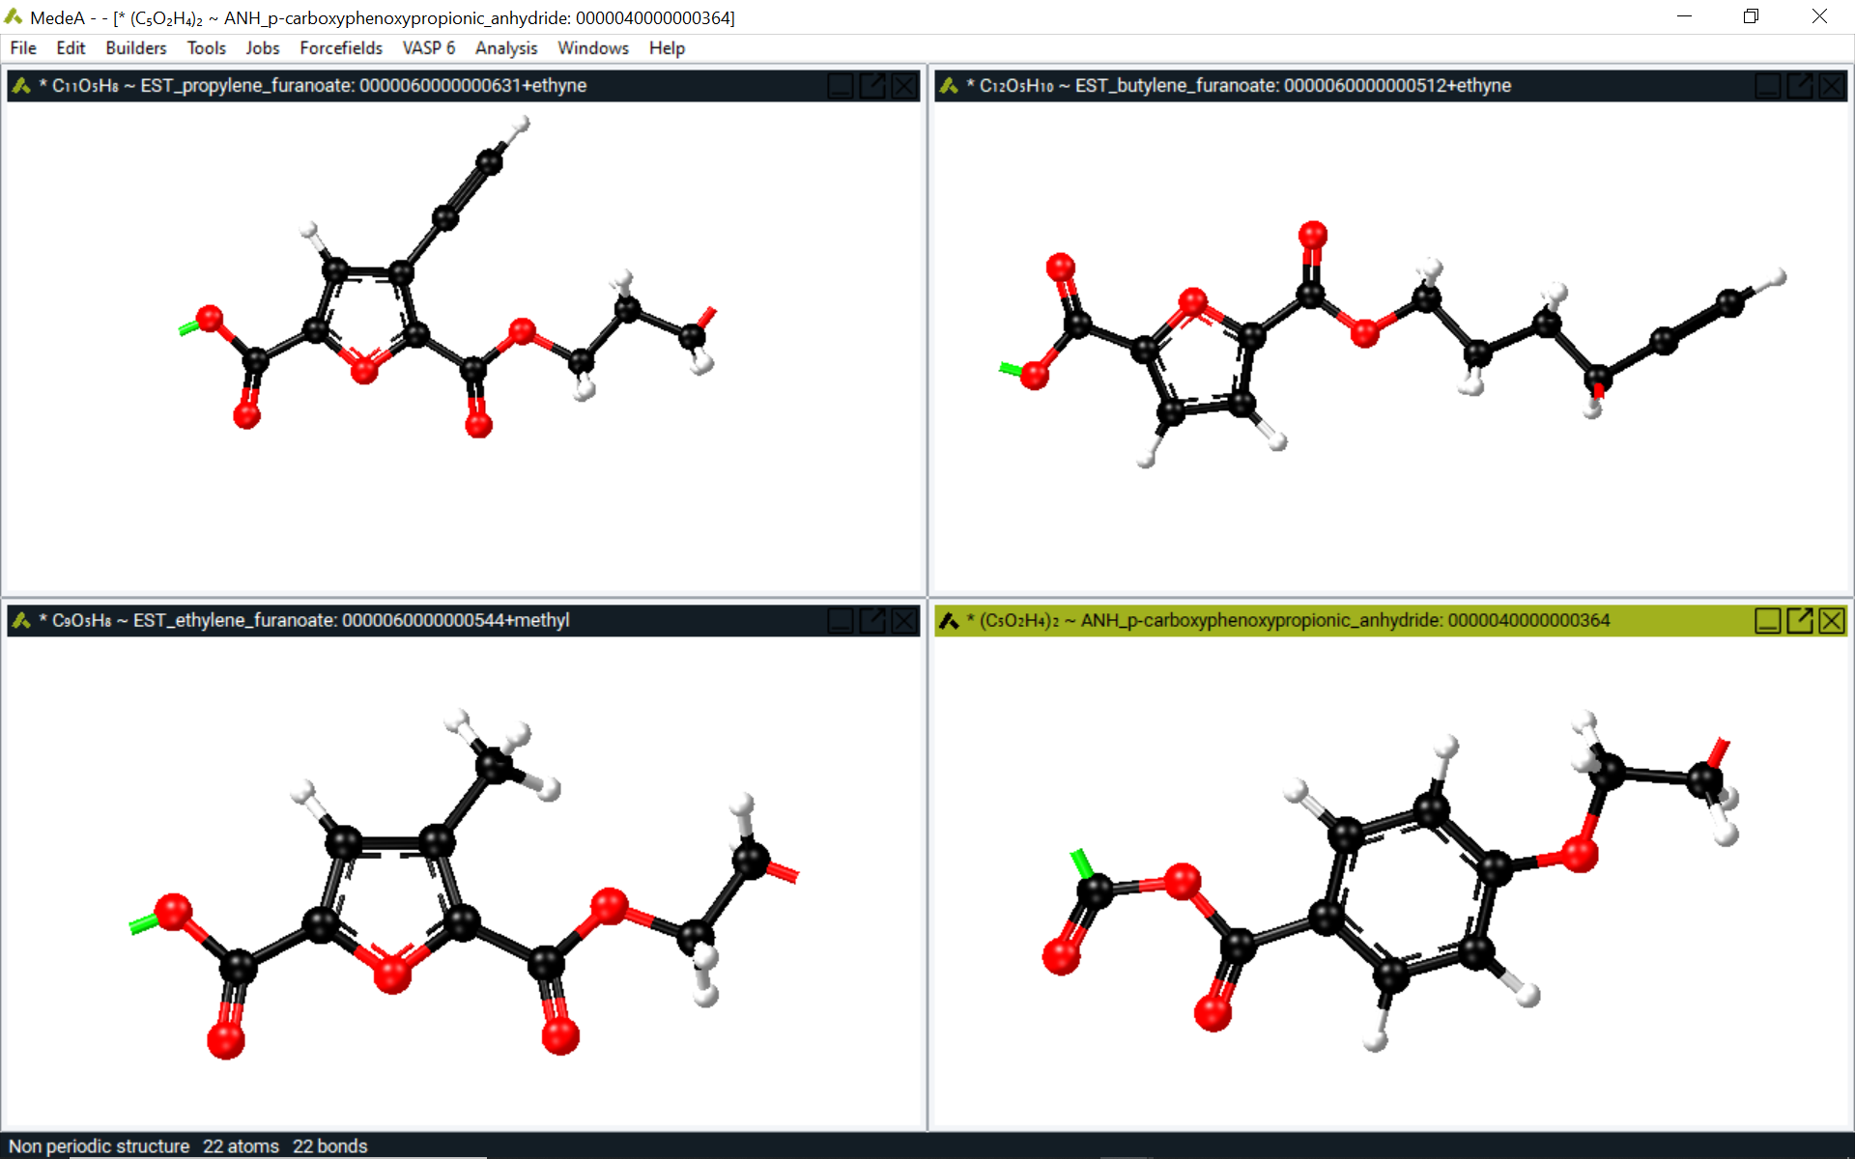This screenshot has height=1159, width=1855.
Task: Click the MedeA logo in the EST_propylene_furanoate pane
Action: [x=19, y=85]
